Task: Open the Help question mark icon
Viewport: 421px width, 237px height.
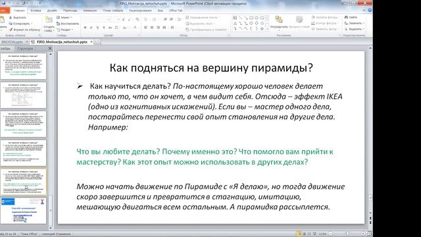Action: pyautogui.click(x=370, y=11)
